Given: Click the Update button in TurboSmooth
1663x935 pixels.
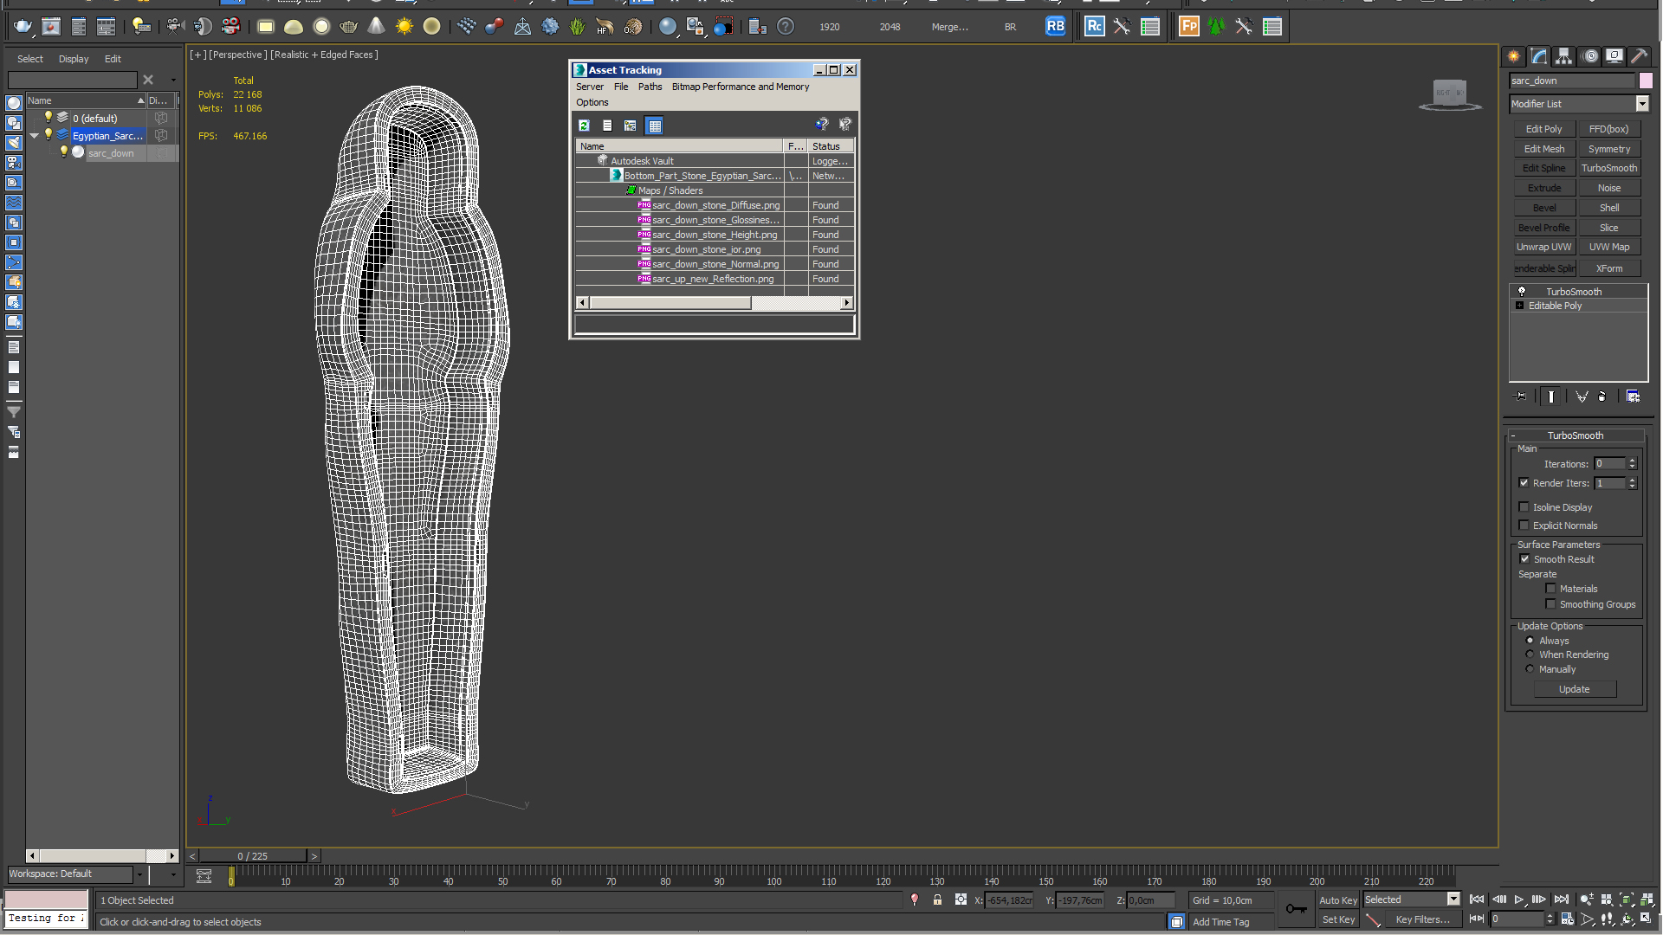Looking at the screenshot, I should click(x=1575, y=689).
